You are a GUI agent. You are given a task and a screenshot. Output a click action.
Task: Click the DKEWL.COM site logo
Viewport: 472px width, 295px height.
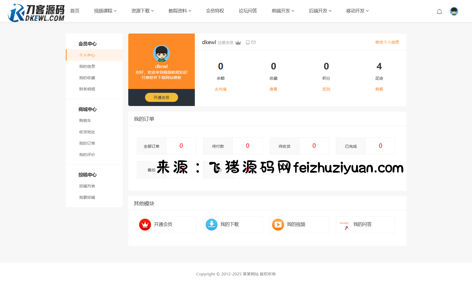[x=36, y=12]
